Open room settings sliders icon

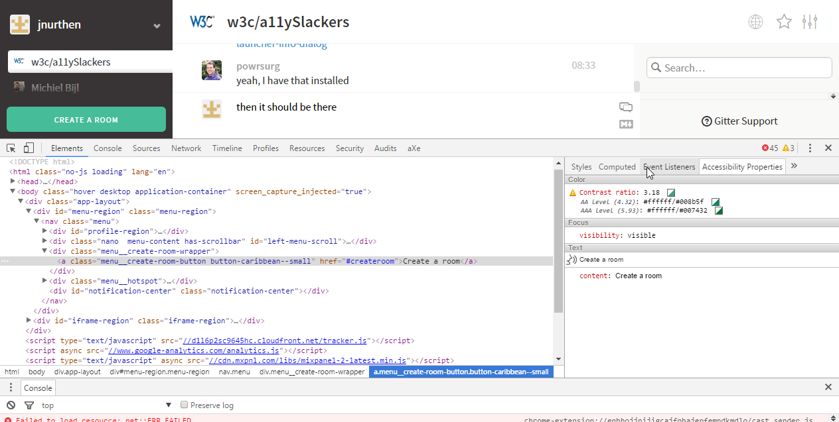pos(810,22)
